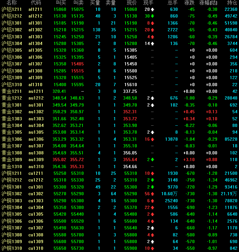Viewport: 239px width, 252px height.
Task: Sort by the 代码 column header
Action: [x=36, y=3]
